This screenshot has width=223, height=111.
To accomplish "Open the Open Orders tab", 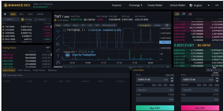I will (9, 70).
